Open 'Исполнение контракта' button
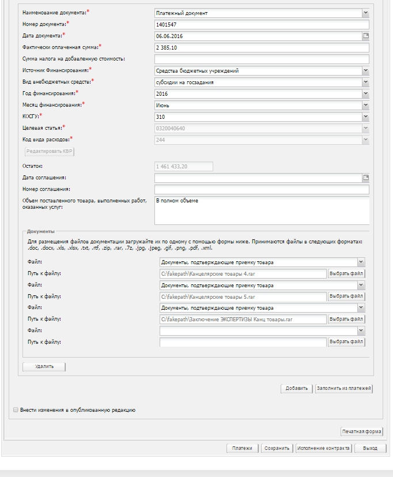Screen dimensions: 393x477 point(323,448)
